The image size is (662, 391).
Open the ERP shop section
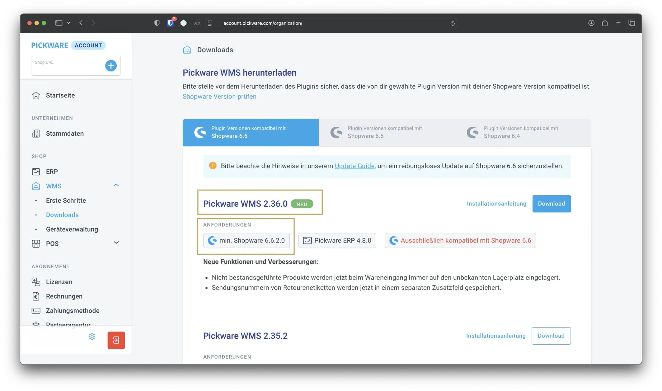tap(52, 171)
